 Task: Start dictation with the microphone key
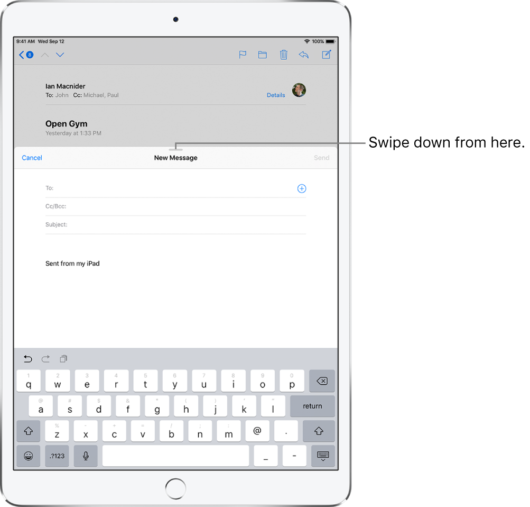pos(86,456)
